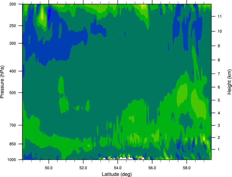Click the white terrain mask near 54 degrees
This screenshot has height=177, width=232.
click(x=126, y=158)
